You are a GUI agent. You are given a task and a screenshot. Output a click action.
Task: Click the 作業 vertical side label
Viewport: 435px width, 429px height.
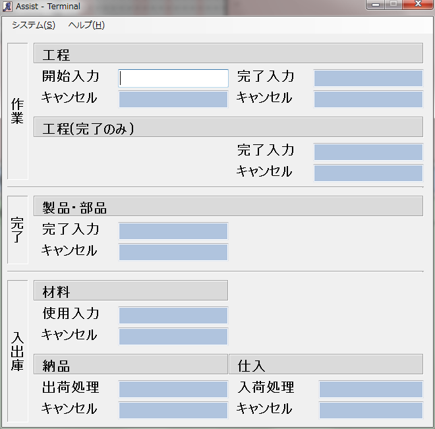[x=18, y=111]
